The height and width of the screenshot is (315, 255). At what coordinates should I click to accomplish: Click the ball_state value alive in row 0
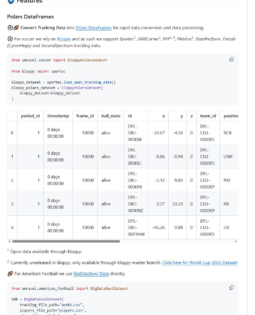[106, 133]
